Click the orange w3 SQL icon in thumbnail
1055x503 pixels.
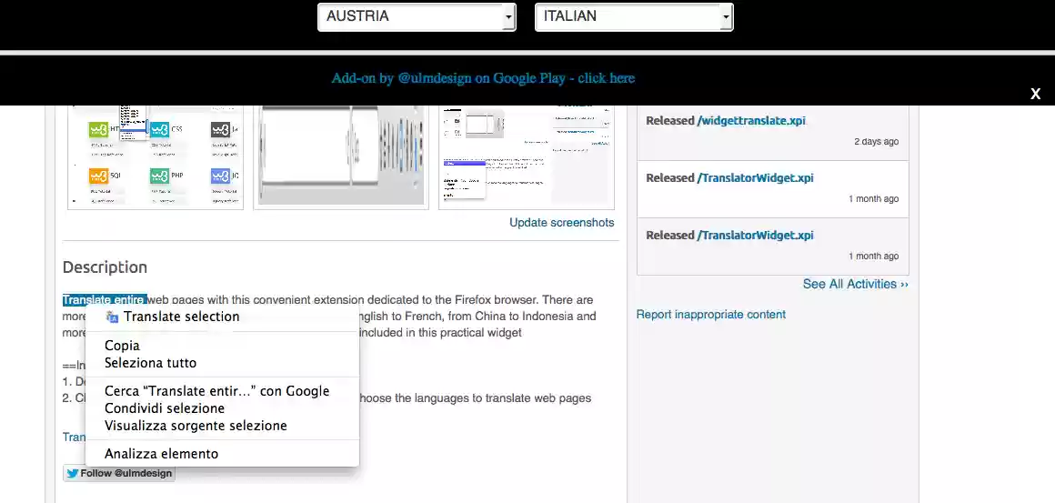pos(99,176)
